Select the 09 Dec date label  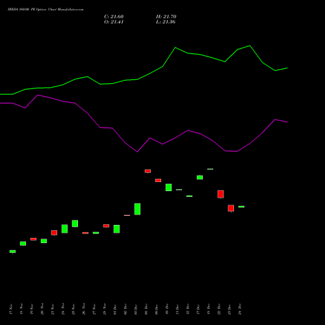(x=157, y=309)
